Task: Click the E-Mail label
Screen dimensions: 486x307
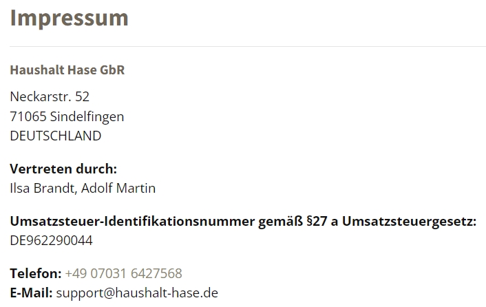Action: point(31,293)
